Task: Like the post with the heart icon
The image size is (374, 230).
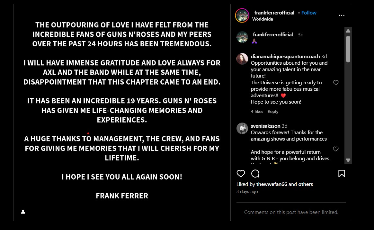Action: (241, 174)
